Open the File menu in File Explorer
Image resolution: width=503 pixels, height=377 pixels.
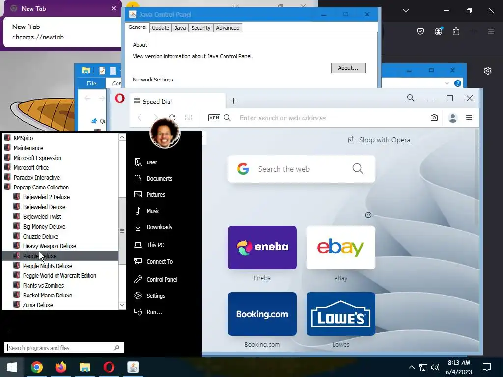click(x=92, y=83)
